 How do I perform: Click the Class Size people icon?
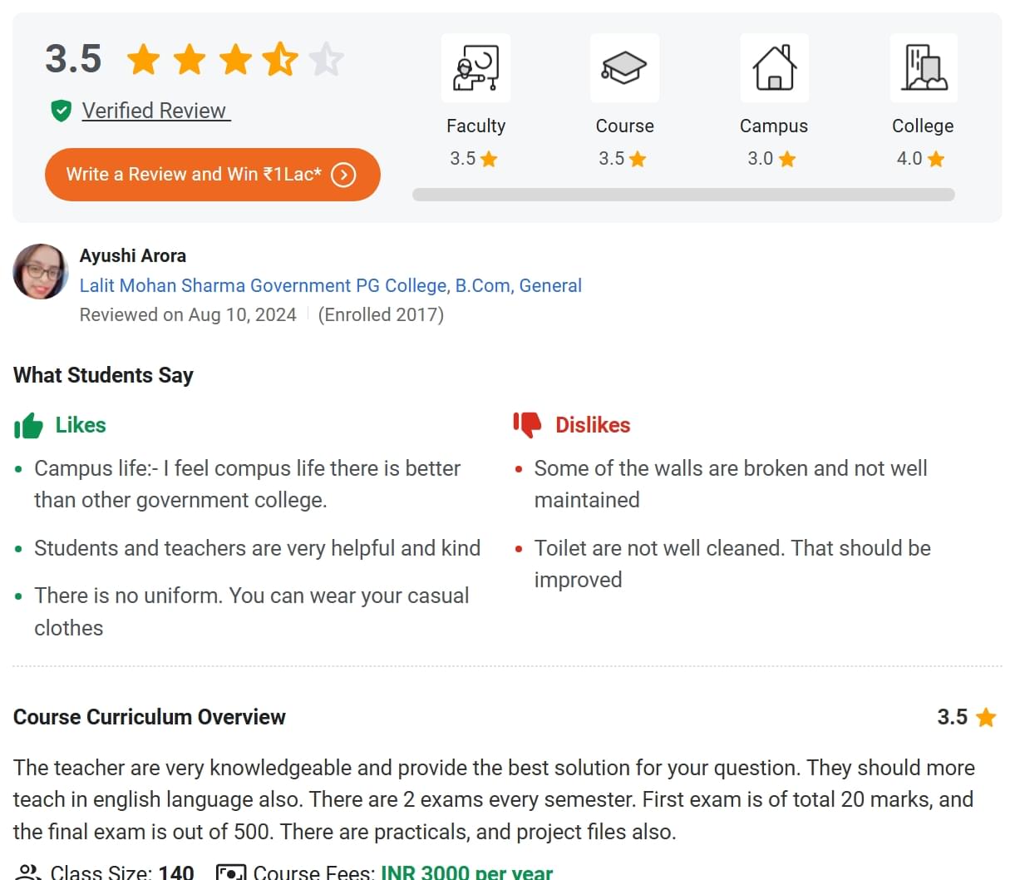tap(29, 872)
